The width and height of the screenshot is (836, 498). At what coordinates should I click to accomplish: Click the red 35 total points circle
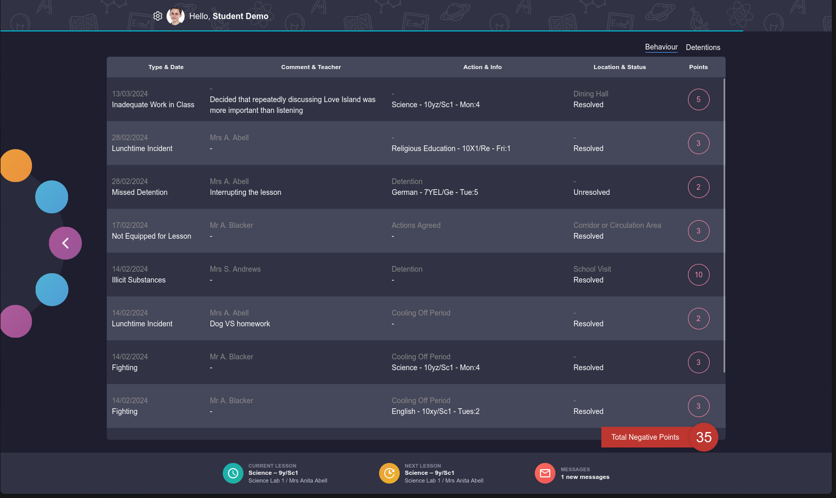pyautogui.click(x=704, y=437)
